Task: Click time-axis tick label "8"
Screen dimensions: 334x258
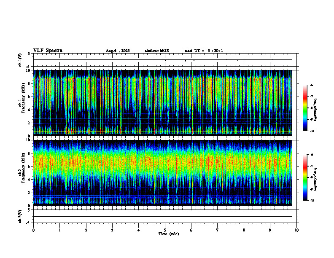Action: [x=244, y=230]
